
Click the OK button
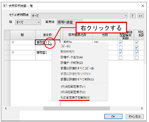[x=113, y=116]
